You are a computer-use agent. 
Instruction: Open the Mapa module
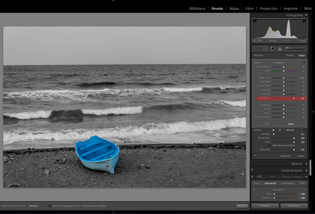coord(234,8)
